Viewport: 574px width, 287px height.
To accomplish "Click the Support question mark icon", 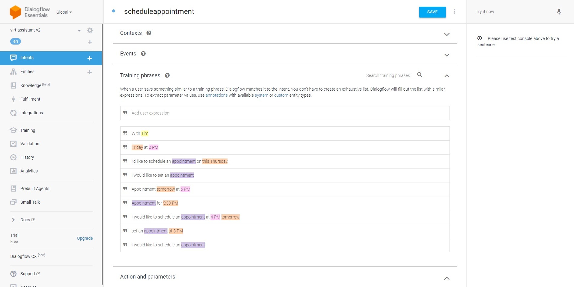I will click(x=13, y=274).
